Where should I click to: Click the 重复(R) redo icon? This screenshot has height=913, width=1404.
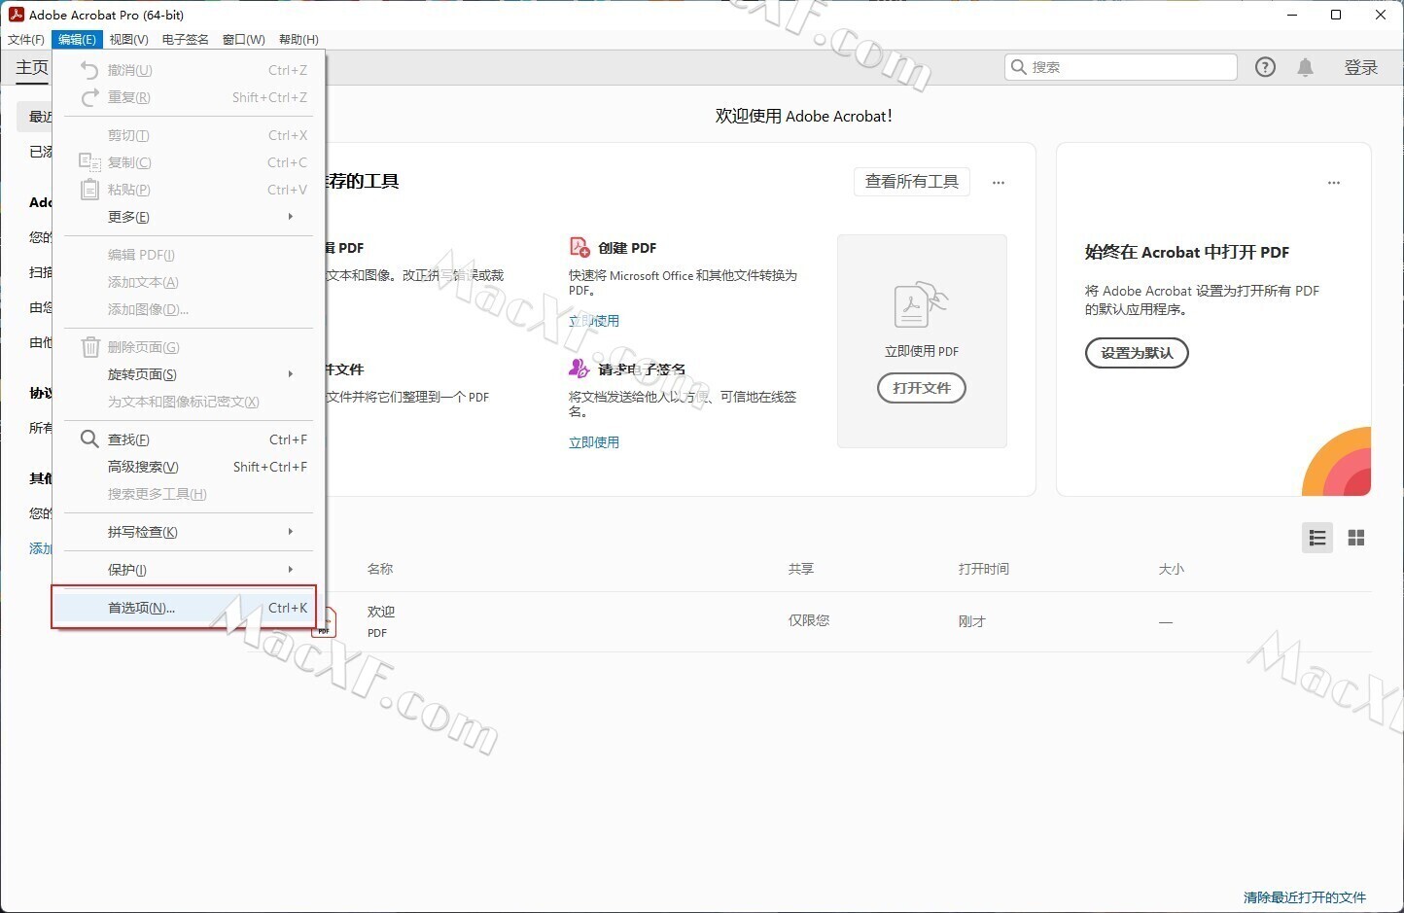tap(89, 97)
